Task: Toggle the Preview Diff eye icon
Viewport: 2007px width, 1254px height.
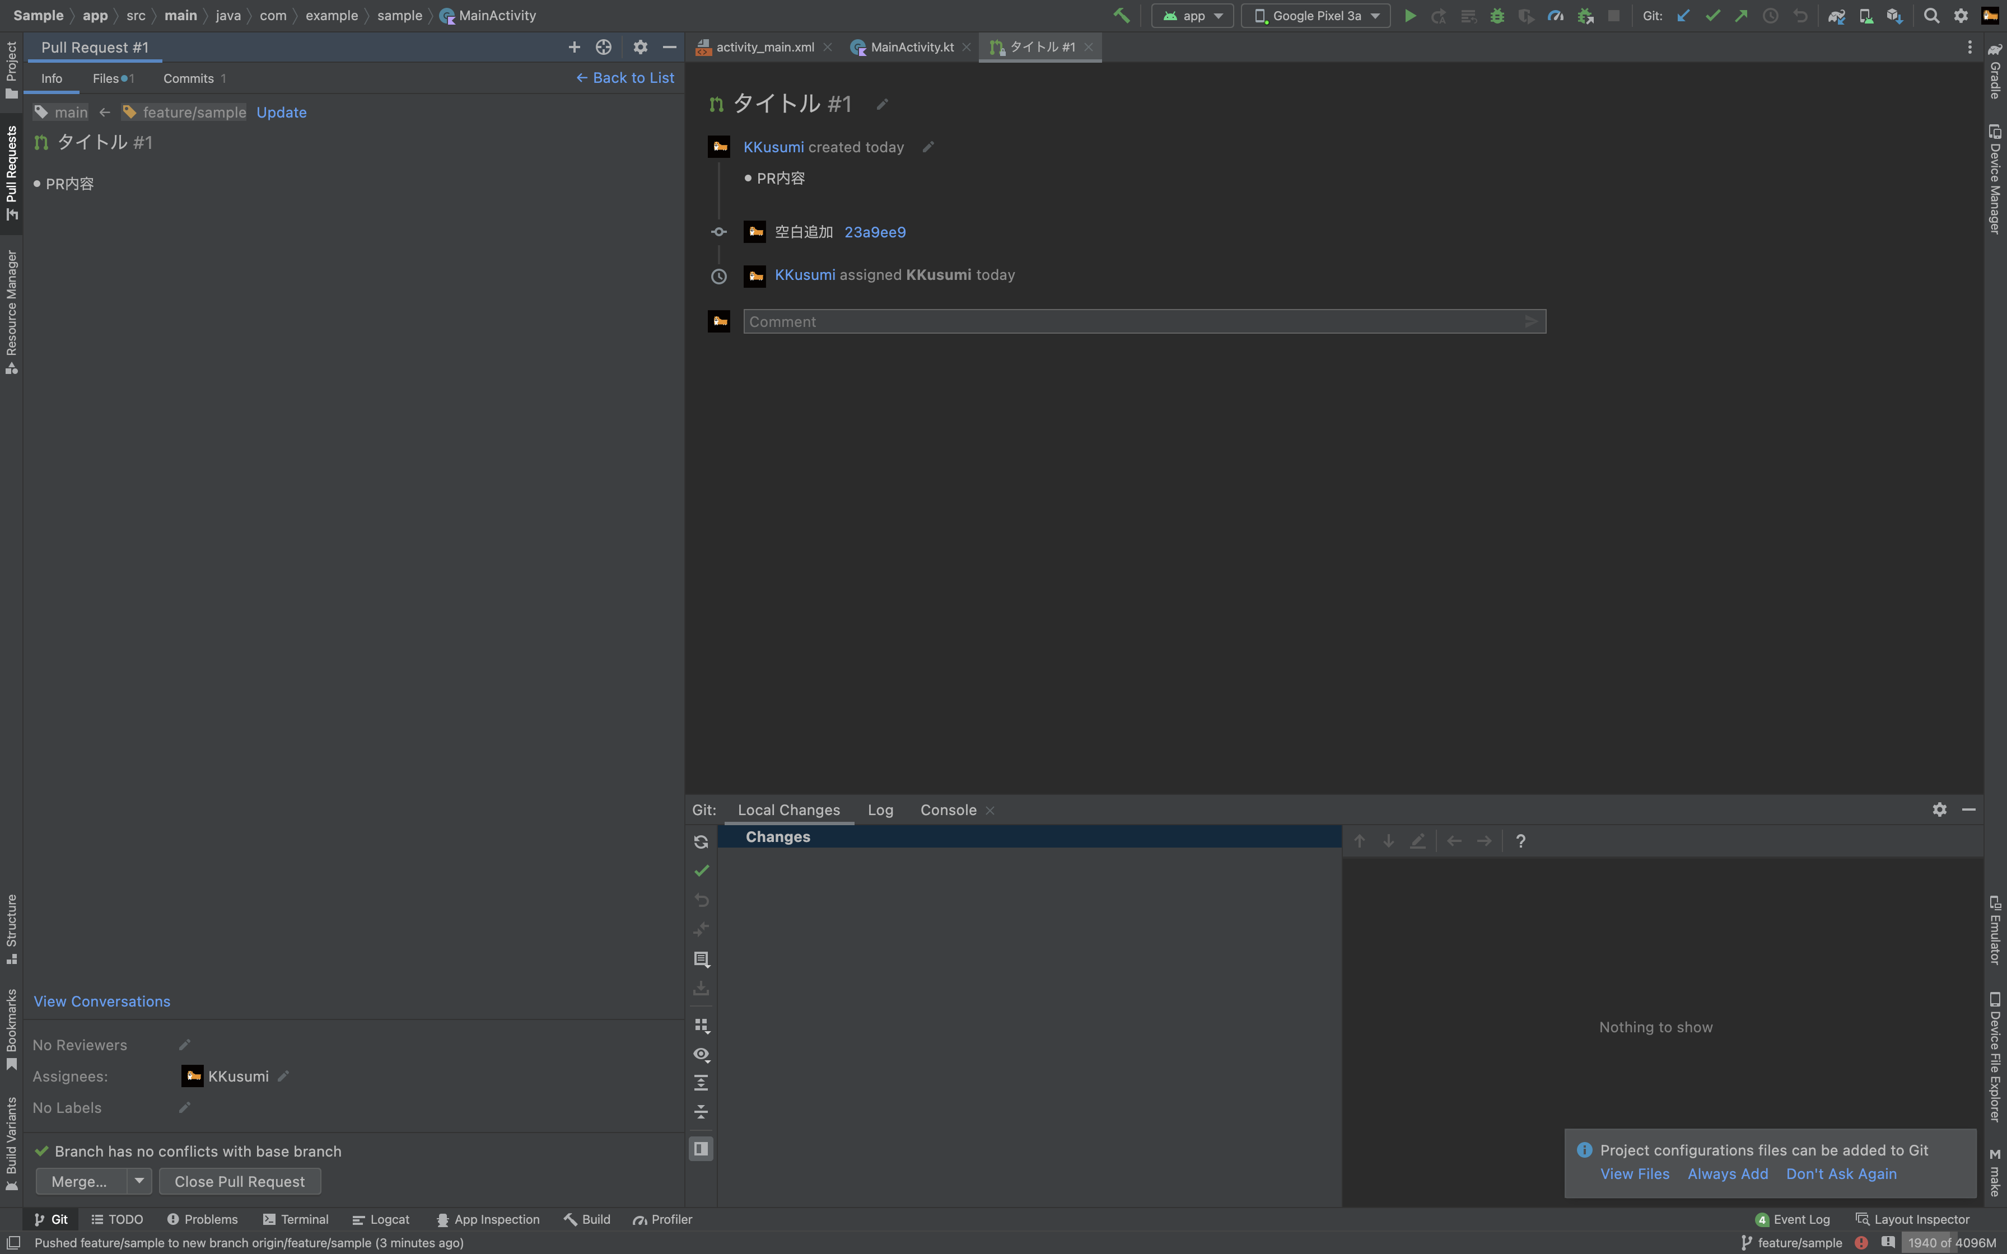Action: pos(701,1054)
